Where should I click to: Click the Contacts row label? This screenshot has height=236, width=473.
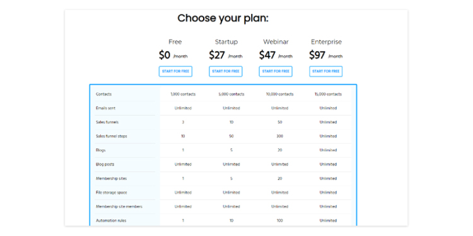click(103, 94)
